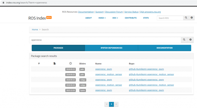Screen dimensions: 197x108
Task: Click the lightning bolt column header icon
Action: [x=39, y=63]
